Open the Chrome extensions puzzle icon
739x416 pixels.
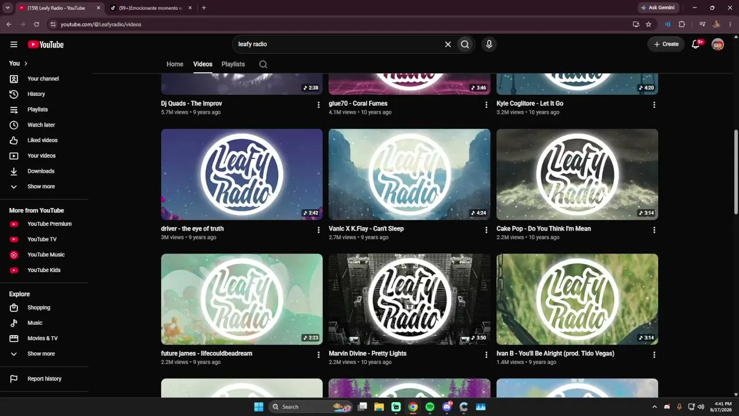(682, 24)
